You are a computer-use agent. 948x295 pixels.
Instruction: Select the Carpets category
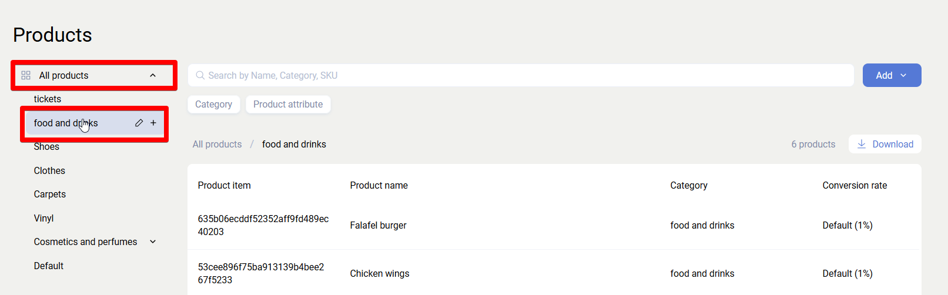click(50, 194)
